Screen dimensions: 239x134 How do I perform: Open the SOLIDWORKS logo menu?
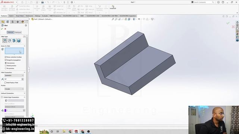click(x=7, y=2)
